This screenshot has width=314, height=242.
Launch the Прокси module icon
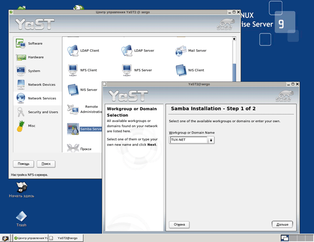[73, 148]
